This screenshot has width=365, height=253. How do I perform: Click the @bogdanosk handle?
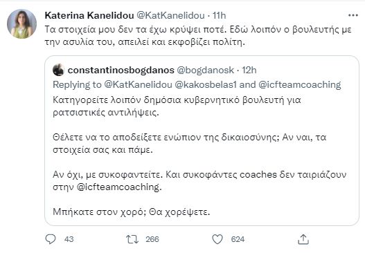(205, 70)
